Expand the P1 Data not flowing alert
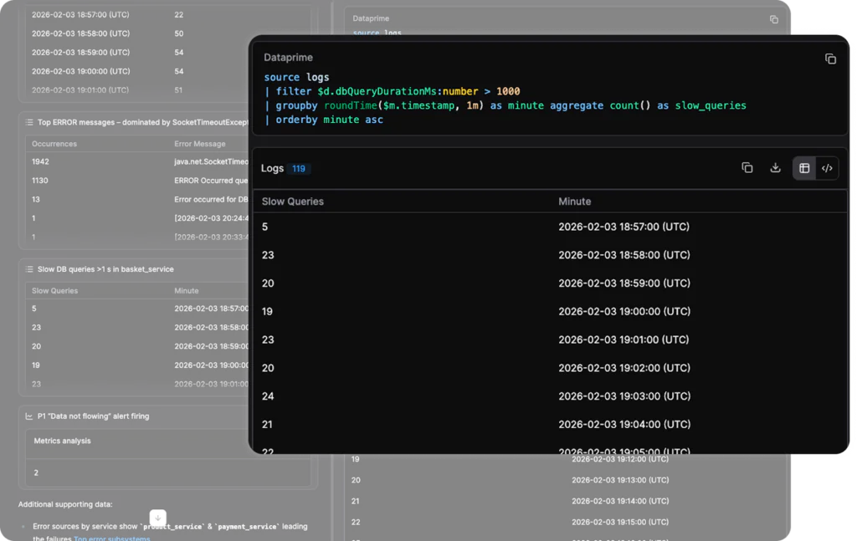This screenshot has height=541, width=857. point(93,416)
